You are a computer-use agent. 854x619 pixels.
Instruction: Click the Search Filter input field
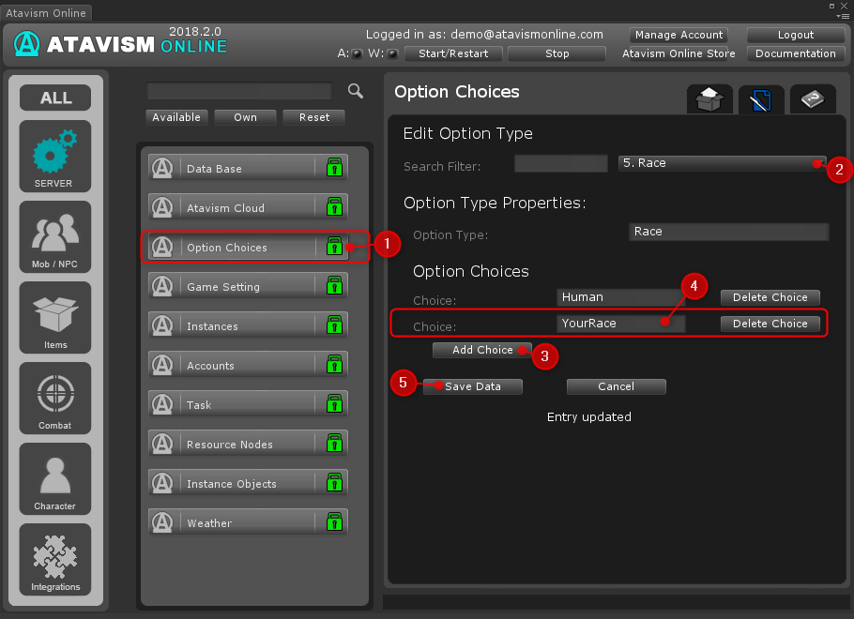561,164
